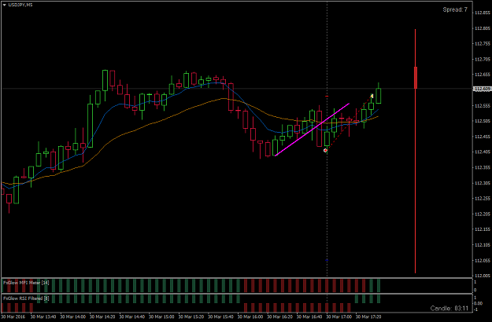Screen dimensions: 492x322
Task: Click the 112.305 price axis label
Action: [x=483, y=183]
